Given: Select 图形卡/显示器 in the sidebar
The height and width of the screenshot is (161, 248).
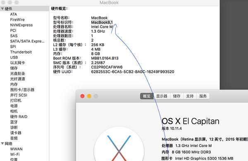Looking at the screenshot, I should (x=22, y=90).
